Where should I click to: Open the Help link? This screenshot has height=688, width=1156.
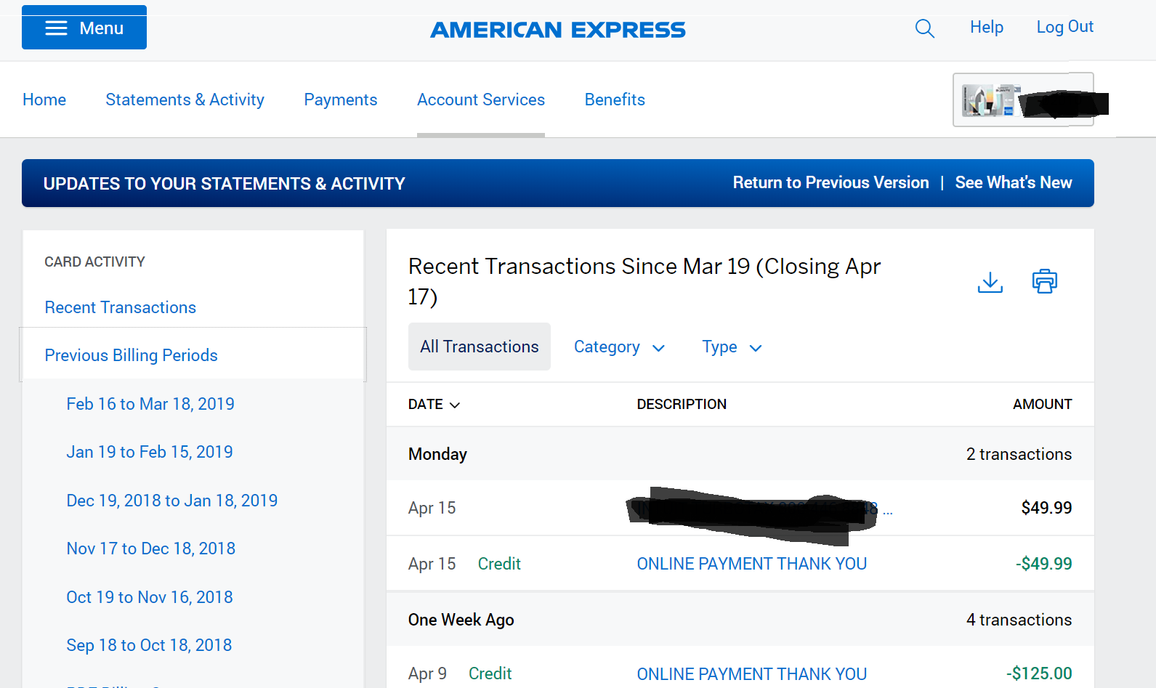(986, 27)
